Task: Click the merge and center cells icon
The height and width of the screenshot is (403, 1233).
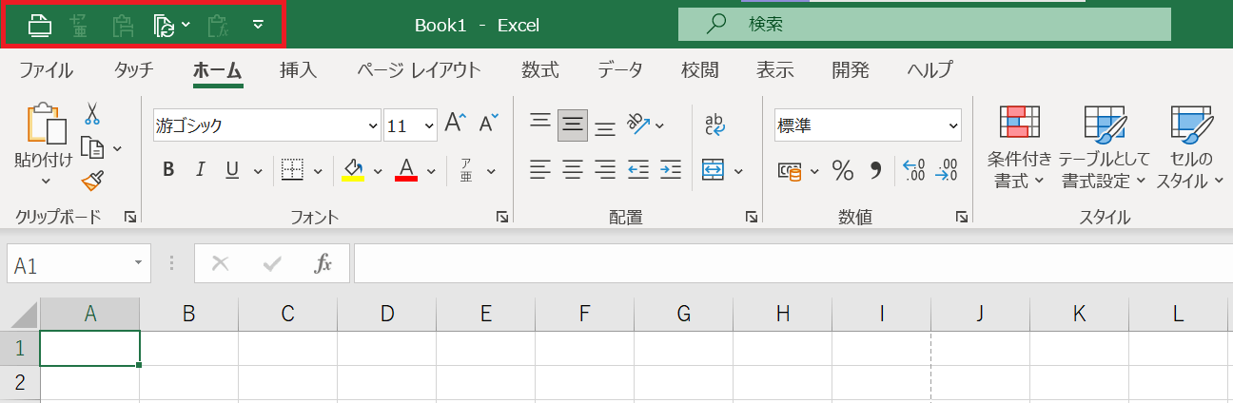Action: point(713,170)
